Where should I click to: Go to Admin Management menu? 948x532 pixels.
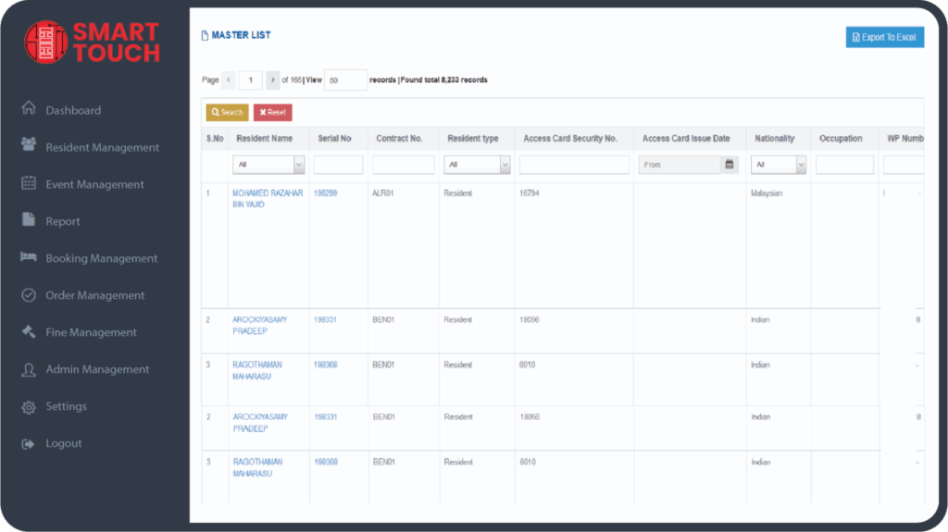click(97, 369)
